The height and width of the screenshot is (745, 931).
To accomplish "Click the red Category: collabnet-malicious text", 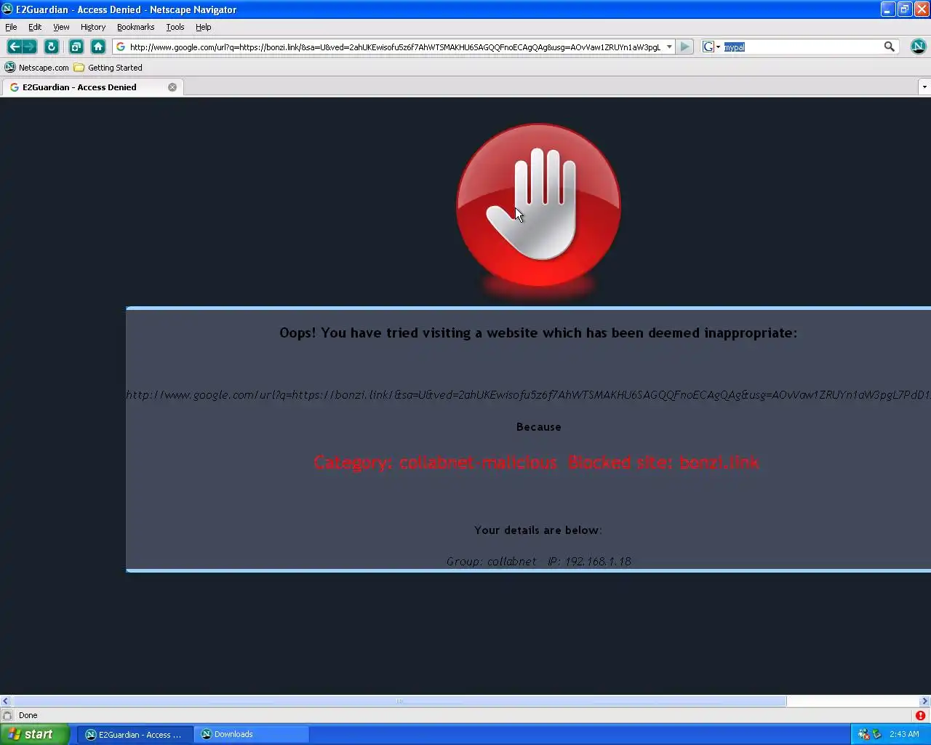I will [x=435, y=463].
